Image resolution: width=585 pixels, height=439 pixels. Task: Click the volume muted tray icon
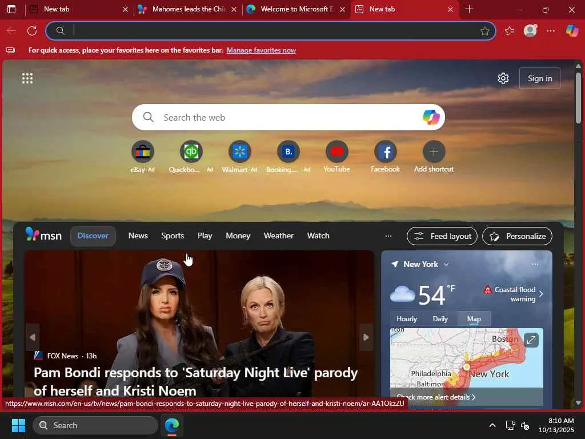point(525,425)
